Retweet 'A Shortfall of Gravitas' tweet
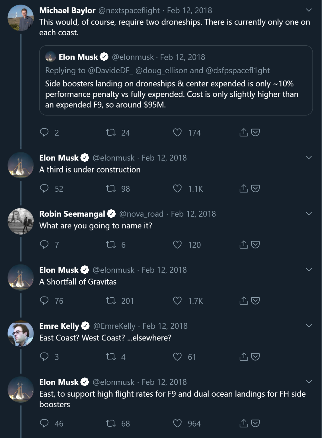This screenshot has height=438, width=322. [x=111, y=301]
